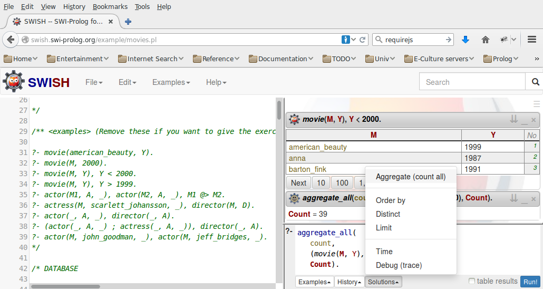Screen dimensions: 543x289
Task: Click the search magnifier button in SWISH navbar
Action: click(x=535, y=82)
